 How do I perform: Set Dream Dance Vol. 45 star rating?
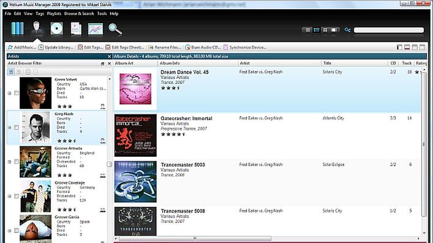click(x=171, y=88)
